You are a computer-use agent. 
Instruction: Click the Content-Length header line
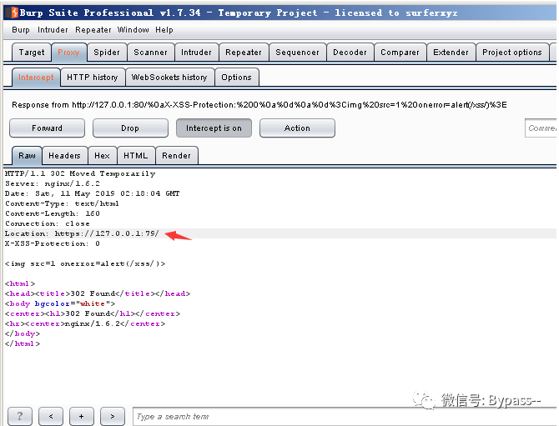pyautogui.click(x=53, y=213)
